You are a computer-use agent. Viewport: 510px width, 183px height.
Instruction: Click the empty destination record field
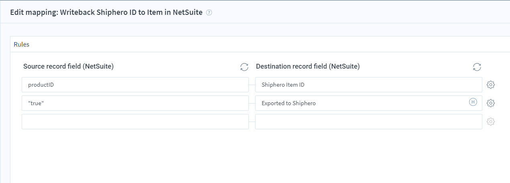click(x=368, y=122)
